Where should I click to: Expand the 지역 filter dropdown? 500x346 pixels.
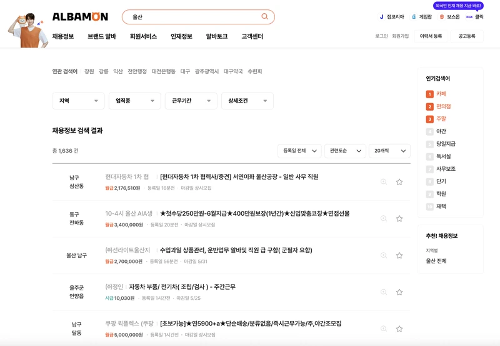coord(78,101)
